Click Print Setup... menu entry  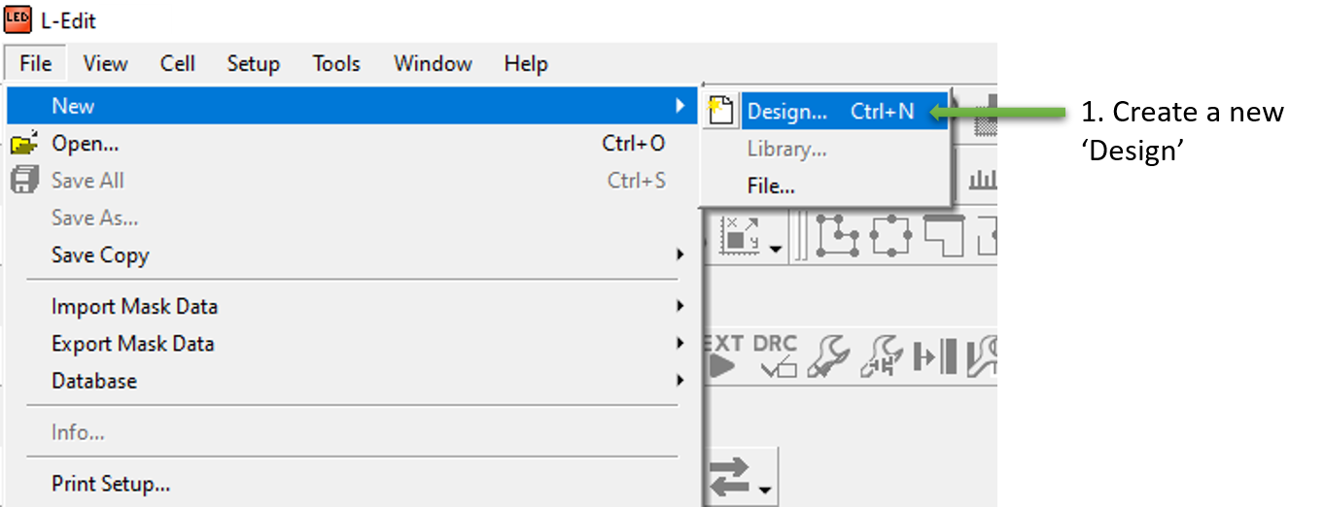pyautogui.click(x=111, y=484)
